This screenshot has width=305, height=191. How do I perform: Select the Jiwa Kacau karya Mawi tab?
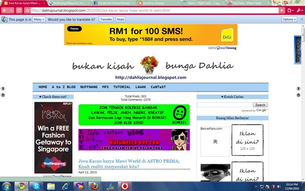point(24,3)
